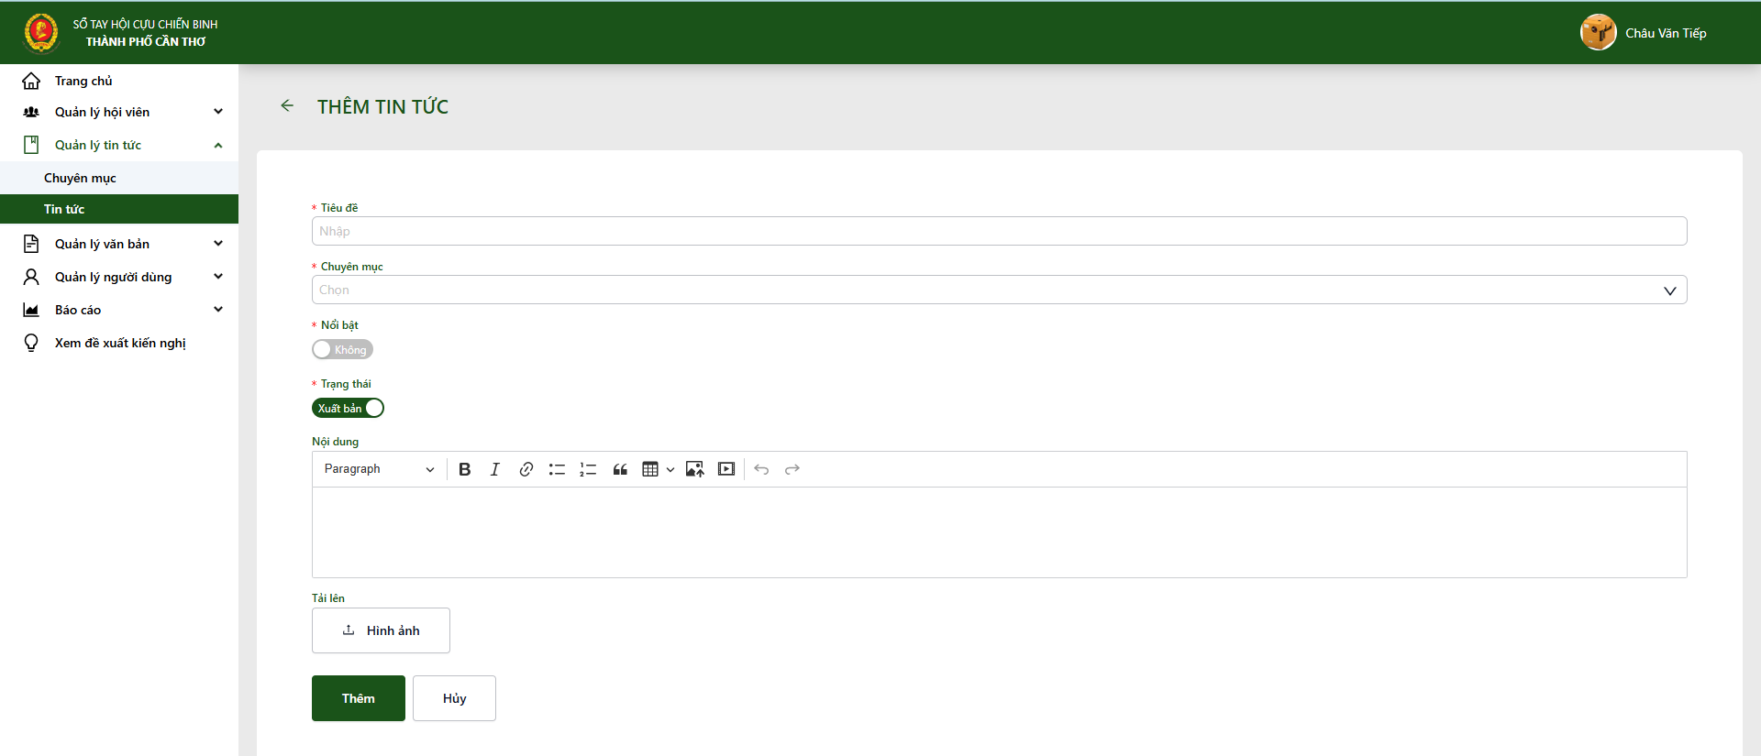This screenshot has height=756, width=1761.
Task: Select Tin tức submenu item
Action: (119, 209)
